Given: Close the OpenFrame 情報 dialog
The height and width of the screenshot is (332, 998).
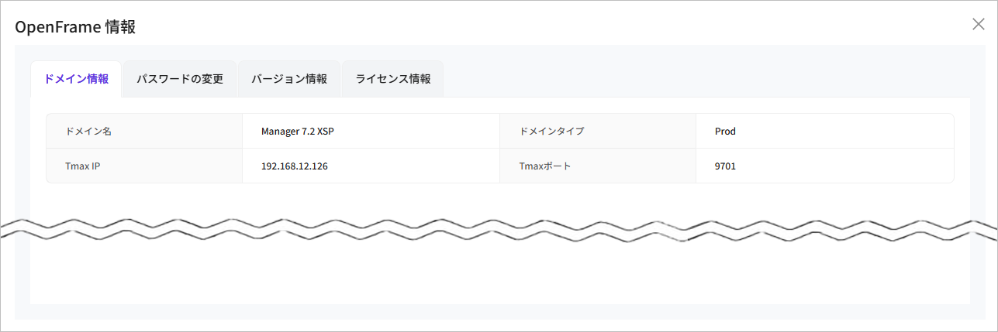Looking at the screenshot, I should coord(978,24).
